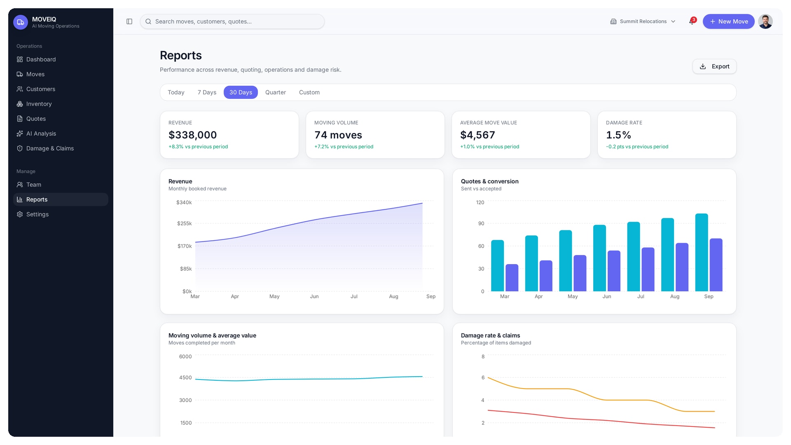The height and width of the screenshot is (445, 791).
Task: Click the Reports bar chart icon
Action: pos(20,199)
